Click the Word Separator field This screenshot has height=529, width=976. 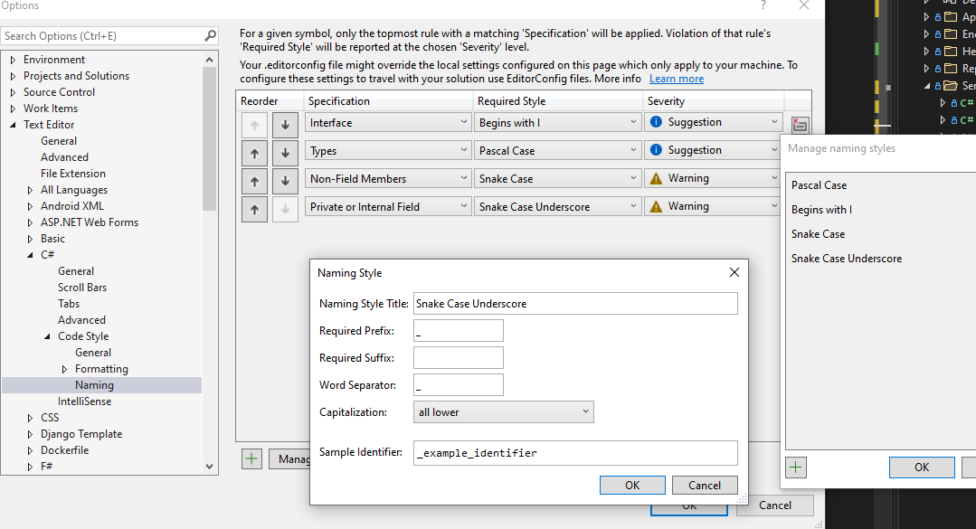(x=458, y=384)
